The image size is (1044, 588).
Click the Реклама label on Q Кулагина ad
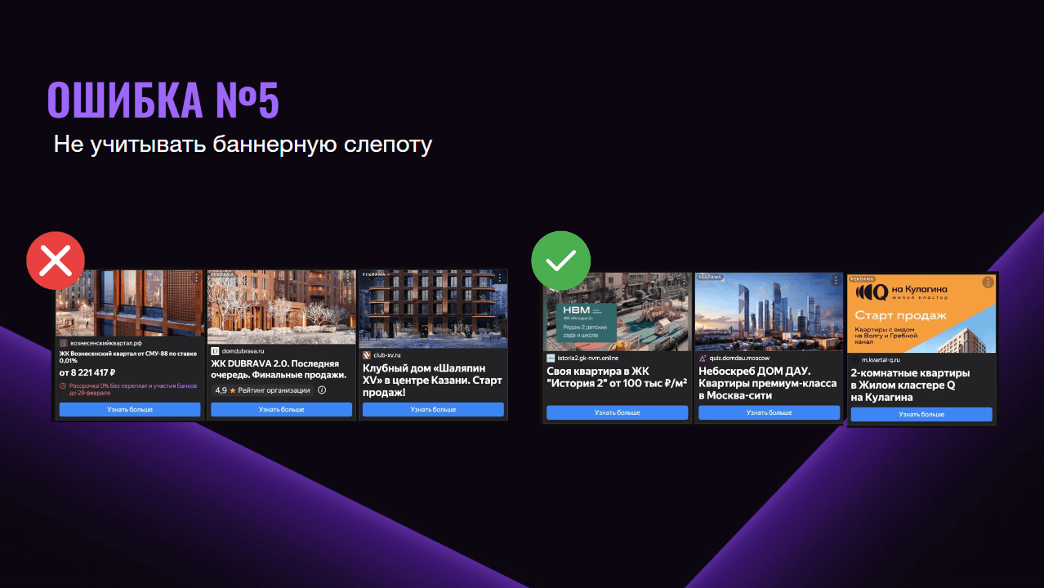862,278
